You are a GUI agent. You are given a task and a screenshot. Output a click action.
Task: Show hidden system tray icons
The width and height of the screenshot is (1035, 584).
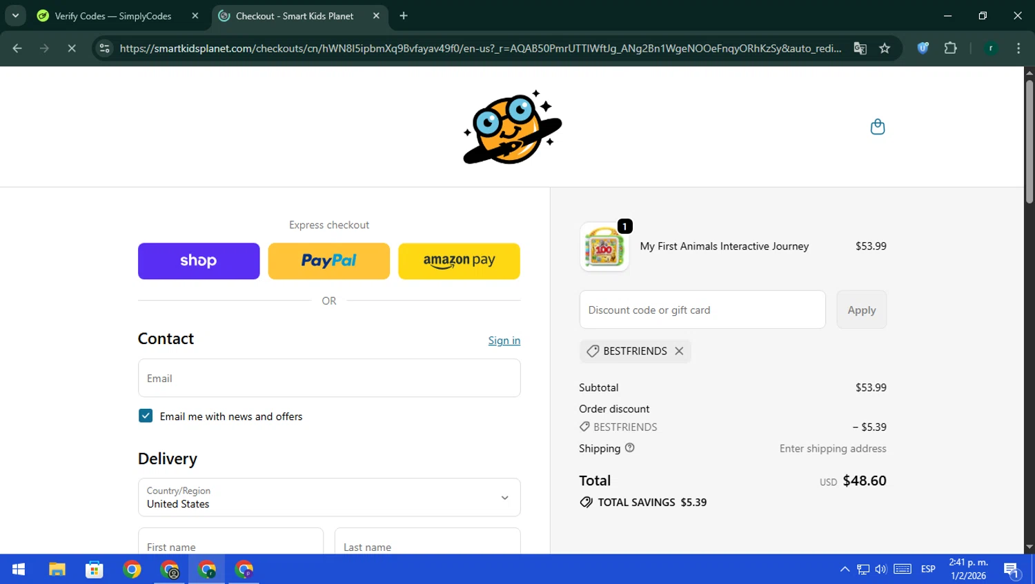pos(845,570)
